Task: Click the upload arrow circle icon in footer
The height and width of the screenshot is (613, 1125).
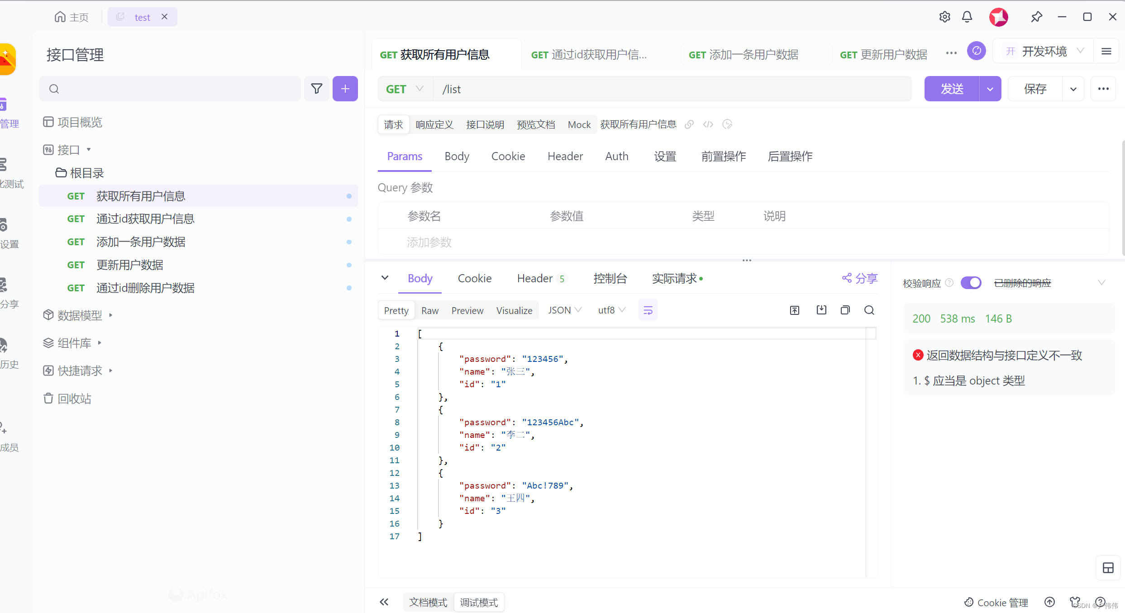Action: coord(1050,602)
